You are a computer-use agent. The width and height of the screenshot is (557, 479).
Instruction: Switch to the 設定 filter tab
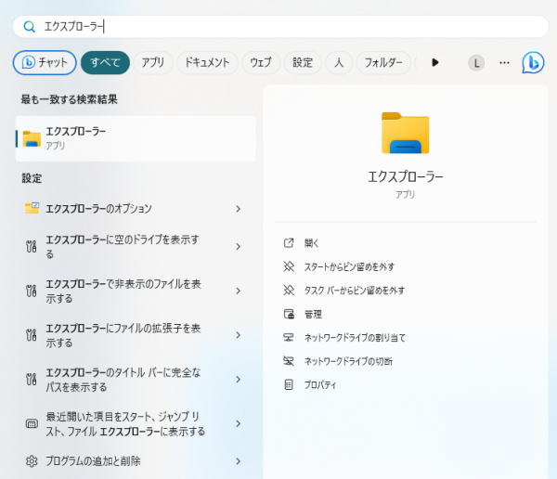point(303,62)
